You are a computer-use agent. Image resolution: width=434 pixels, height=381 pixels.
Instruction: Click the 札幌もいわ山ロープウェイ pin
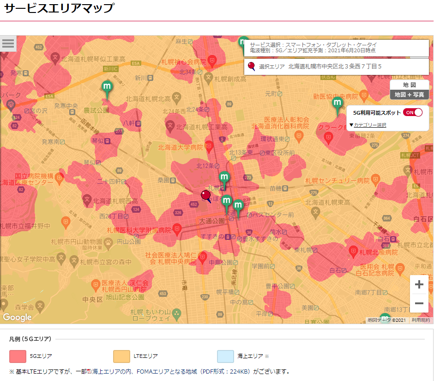(x=176, y=315)
